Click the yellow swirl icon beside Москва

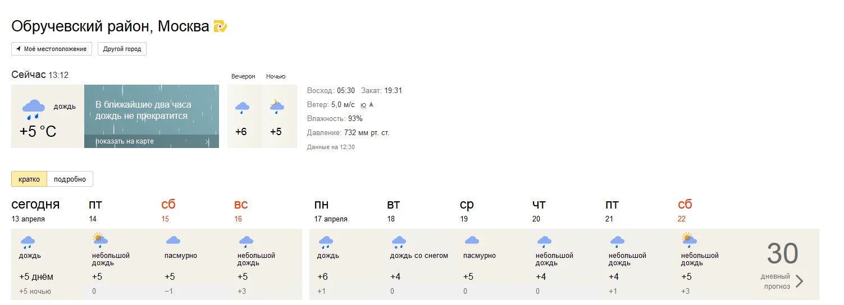click(220, 26)
